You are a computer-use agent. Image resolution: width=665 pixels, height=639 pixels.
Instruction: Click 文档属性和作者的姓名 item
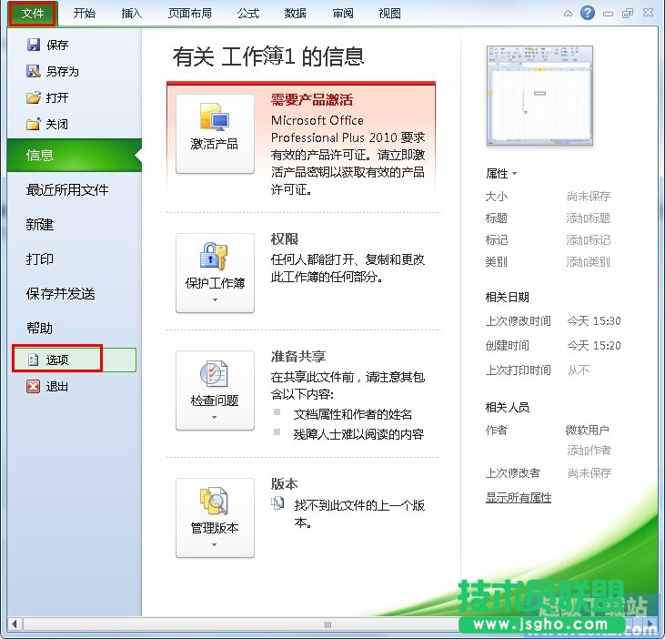[352, 413]
